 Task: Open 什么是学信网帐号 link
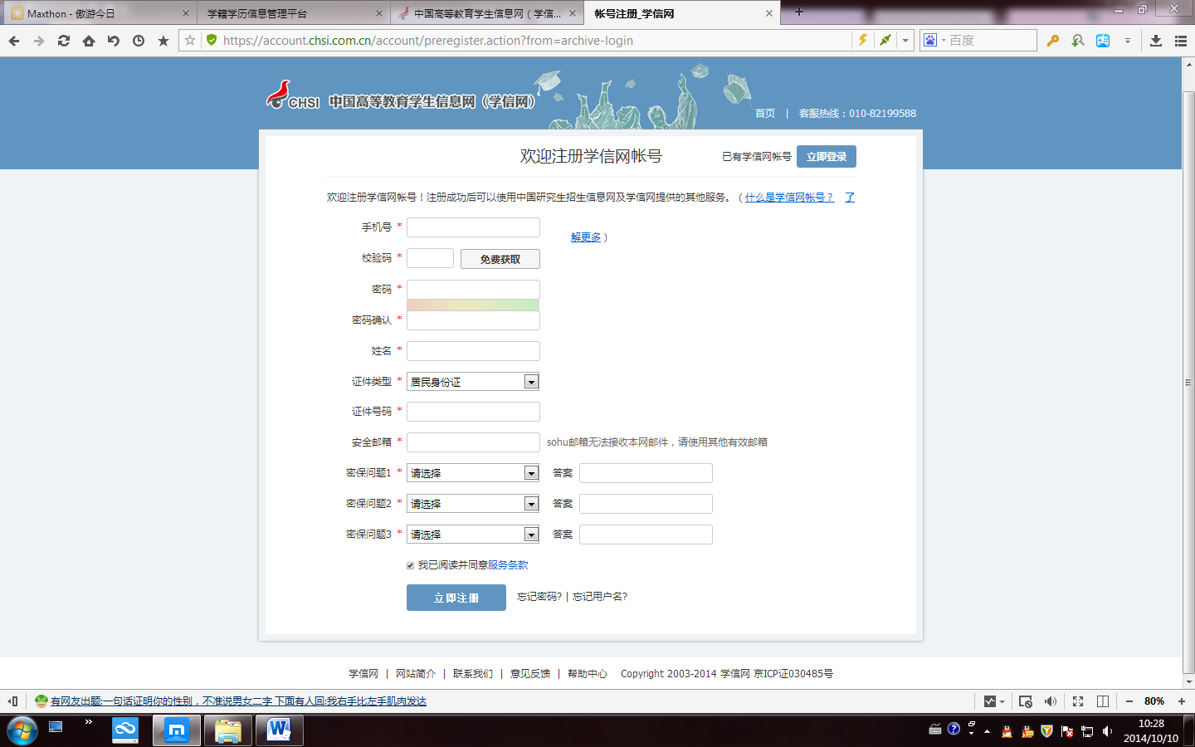tap(789, 198)
